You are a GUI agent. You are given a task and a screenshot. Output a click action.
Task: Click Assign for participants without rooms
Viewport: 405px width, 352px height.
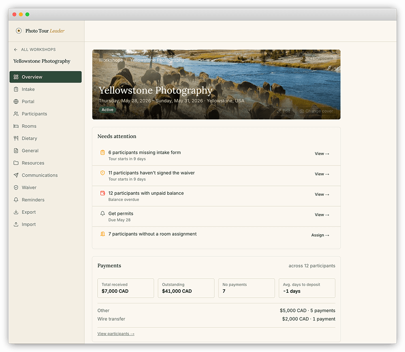click(320, 235)
